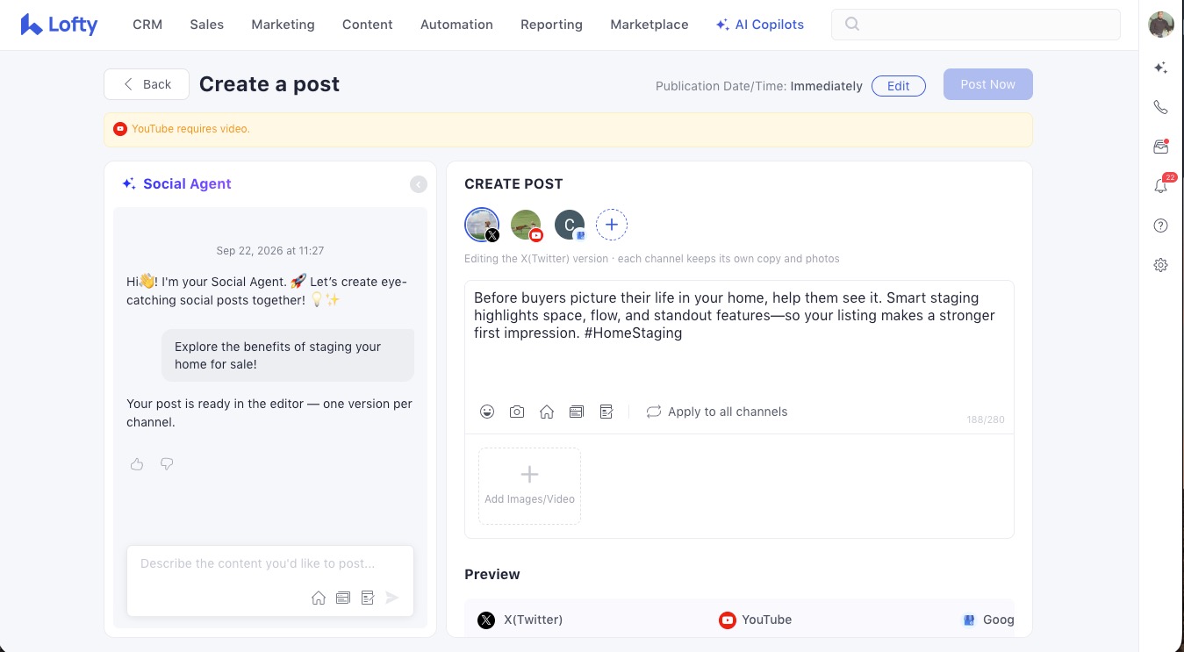Click the Social Agent prompt input
Viewport: 1184px width, 652px height.
pyautogui.click(x=270, y=564)
